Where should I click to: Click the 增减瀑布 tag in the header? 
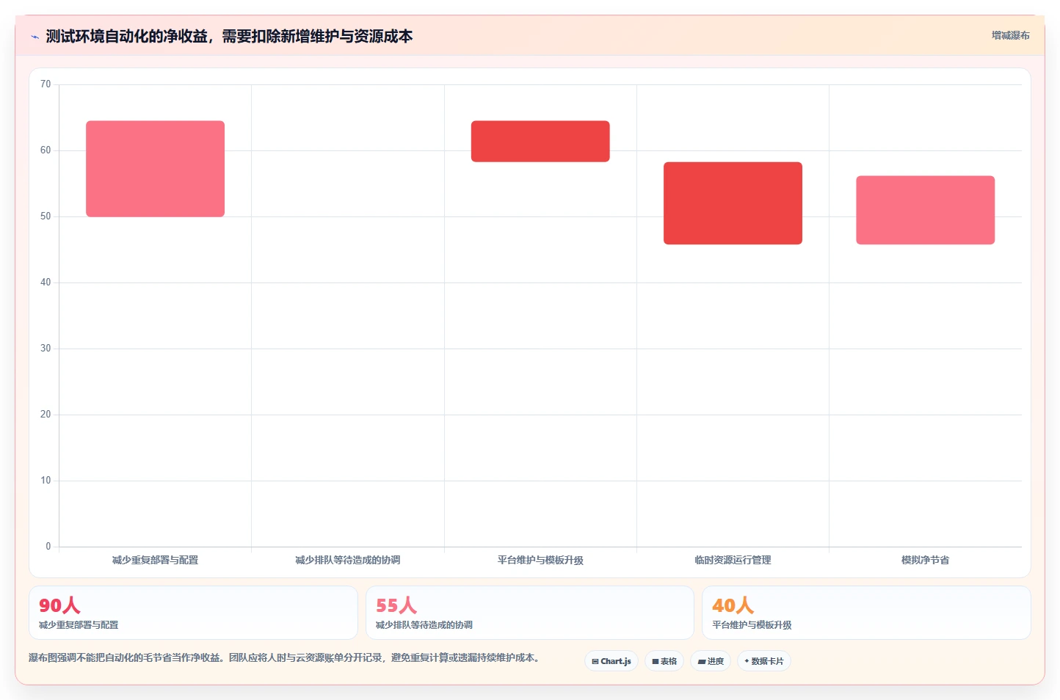(x=1010, y=35)
